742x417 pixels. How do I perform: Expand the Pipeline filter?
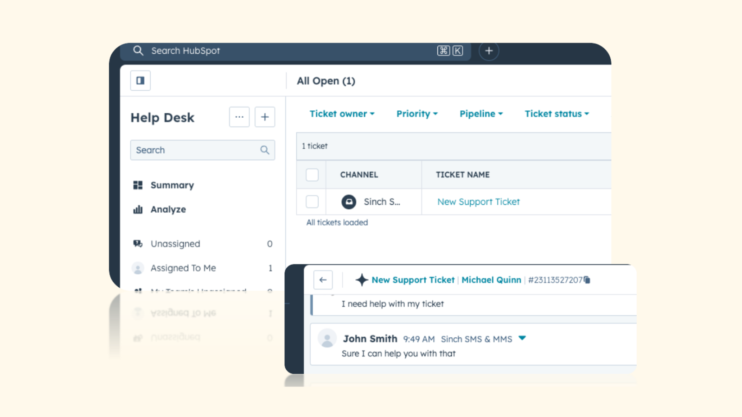pos(480,114)
